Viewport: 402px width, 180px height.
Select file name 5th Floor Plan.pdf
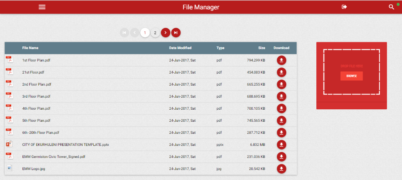coord(36,121)
